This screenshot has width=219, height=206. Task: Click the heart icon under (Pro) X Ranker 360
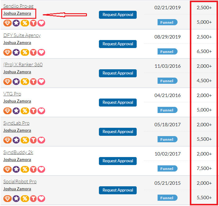[x=41, y=82]
